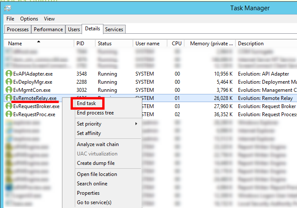Switch to the Performance tab
Viewport: 297px width, 208px height.
coord(48,29)
